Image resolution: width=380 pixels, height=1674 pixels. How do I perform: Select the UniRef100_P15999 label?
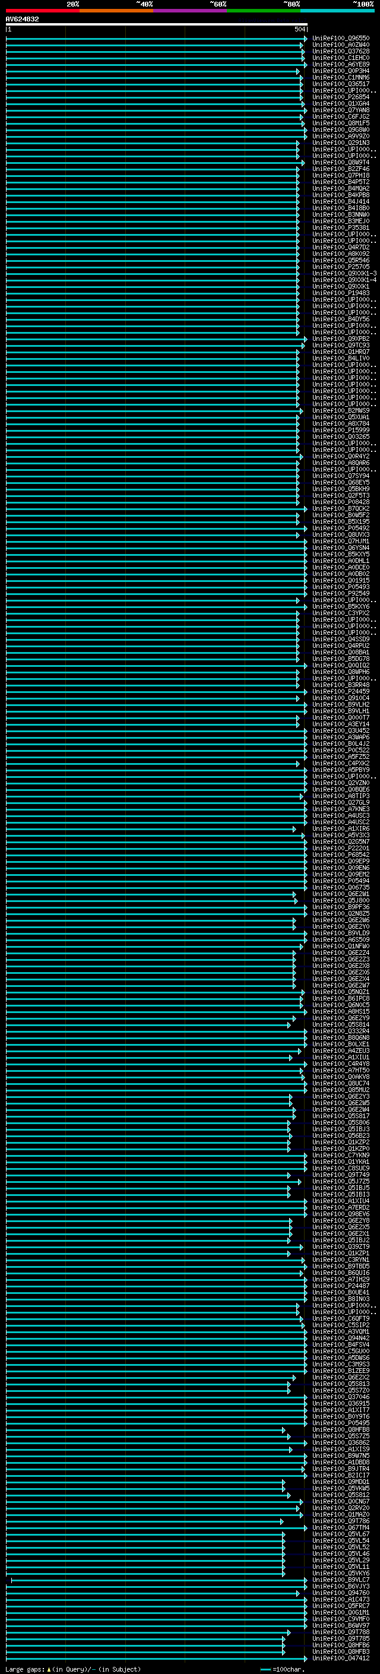coord(341,429)
